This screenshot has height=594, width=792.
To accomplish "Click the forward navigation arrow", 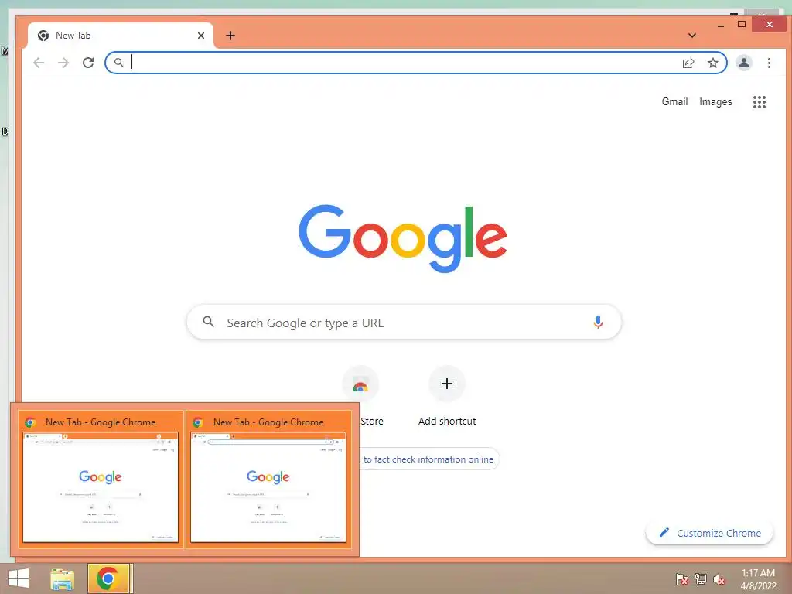I will point(63,63).
